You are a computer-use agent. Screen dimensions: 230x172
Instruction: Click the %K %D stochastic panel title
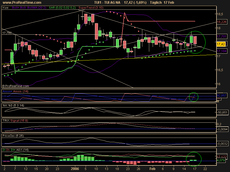(x=11, y=105)
